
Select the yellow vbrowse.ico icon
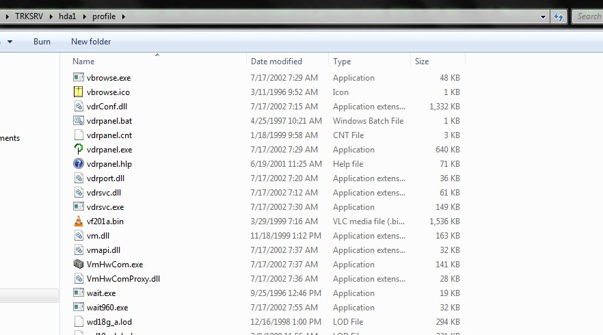coord(79,92)
